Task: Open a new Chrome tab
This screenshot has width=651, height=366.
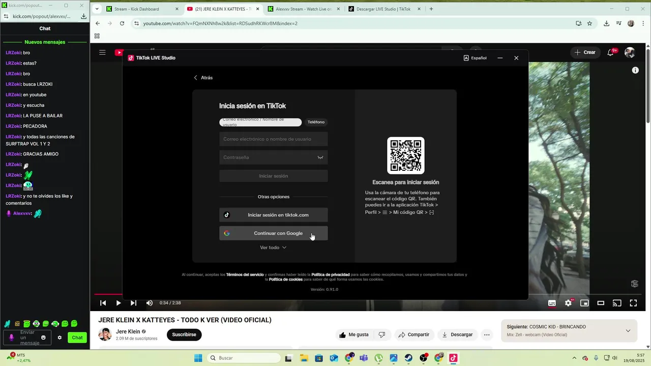Action: [431, 9]
